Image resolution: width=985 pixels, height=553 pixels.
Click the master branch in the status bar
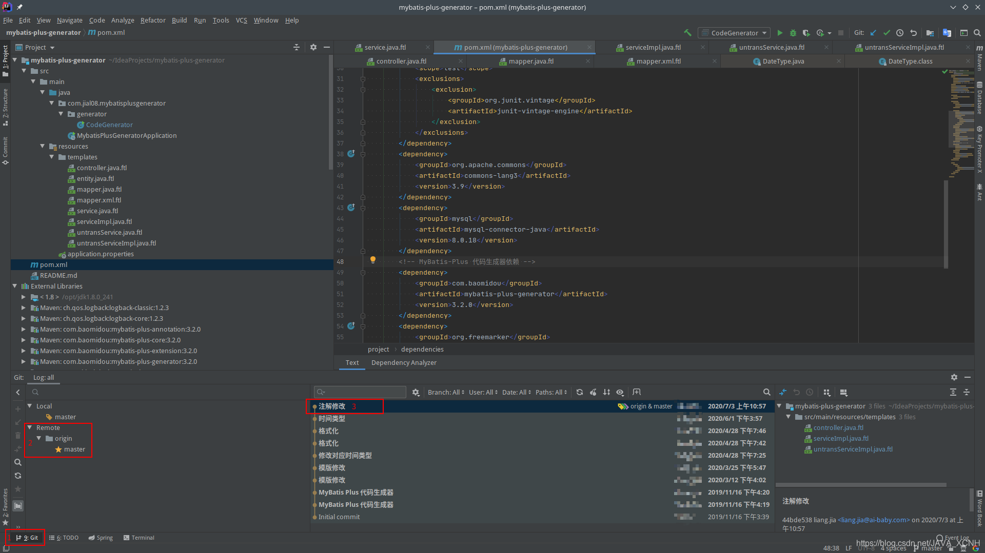pos(928,548)
